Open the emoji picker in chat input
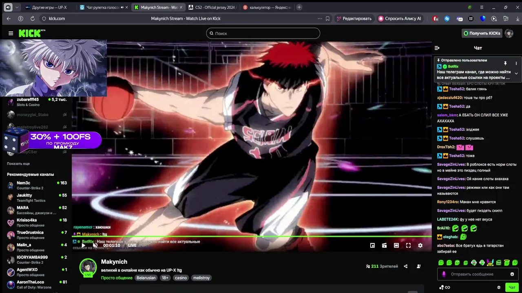This screenshot has height=293, width=522. (x=512, y=274)
